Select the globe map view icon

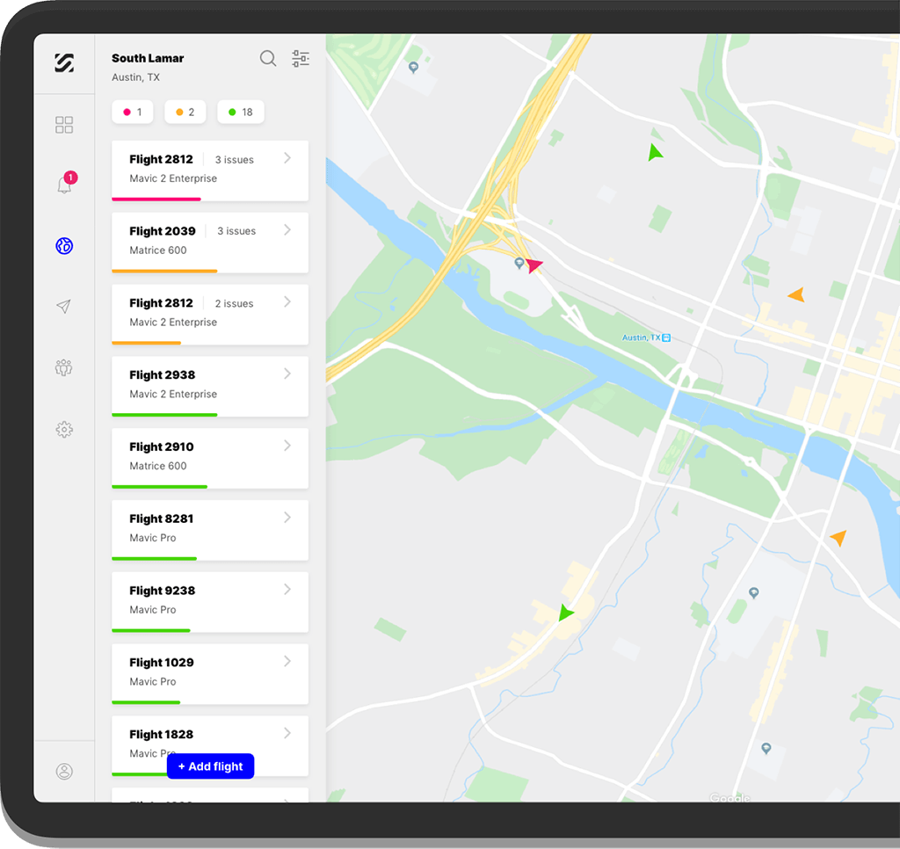64,246
